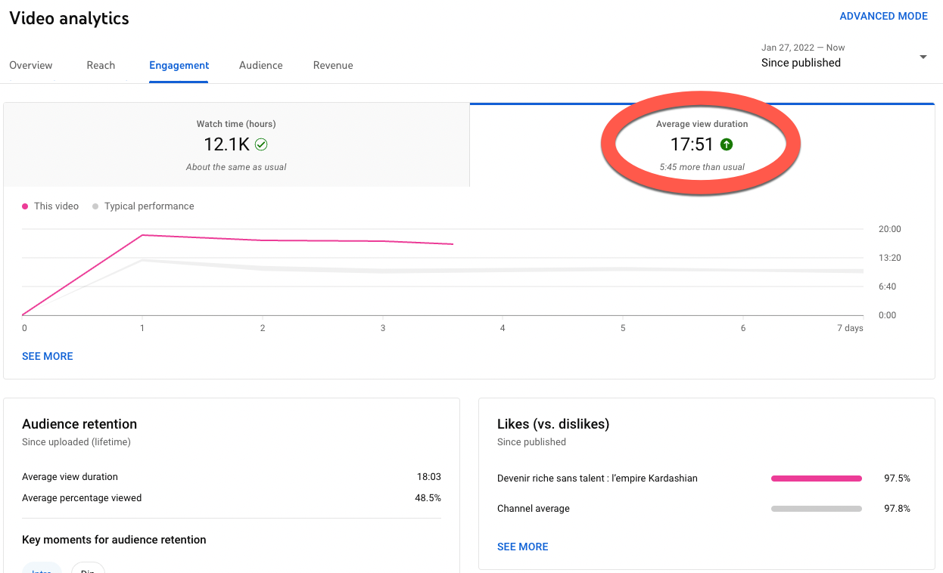Select the Watch time (hours) metric card
Image resolution: width=943 pixels, height=573 pixels.
[236, 144]
